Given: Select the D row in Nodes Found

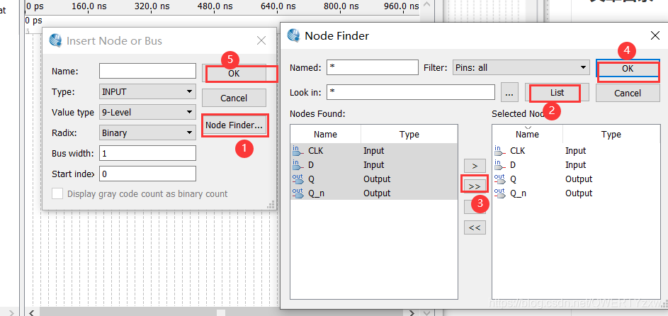Looking at the screenshot, I should pyautogui.click(x=374, y=164).
